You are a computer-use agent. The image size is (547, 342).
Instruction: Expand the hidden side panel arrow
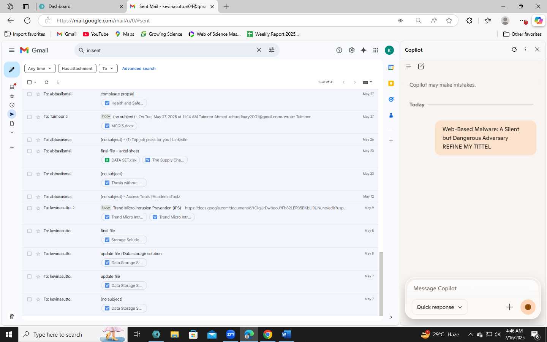pos(391,317)
